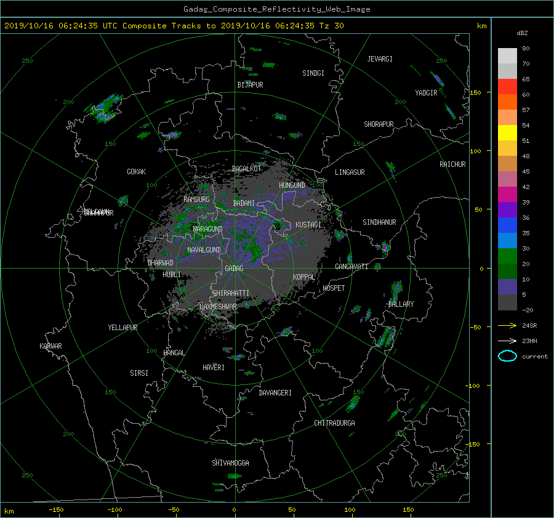Click the light gray 70 dBZ swatch
This screenshot has width=554, height=518.
pyautogui.click(x=507, y=56)
